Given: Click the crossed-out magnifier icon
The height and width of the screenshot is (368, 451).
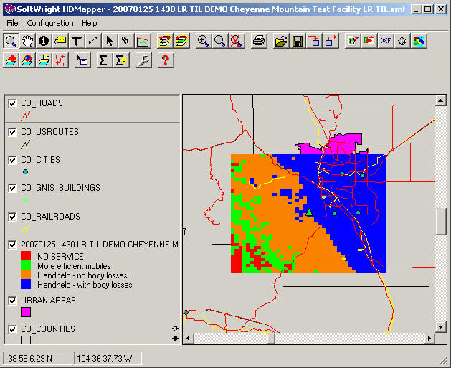Looking at the screenshot, I should [237, 41].
